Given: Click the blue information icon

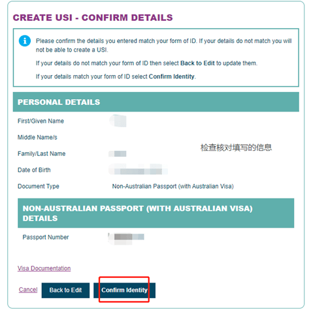Looking at the screenshot, I should [x=25, y=40].
